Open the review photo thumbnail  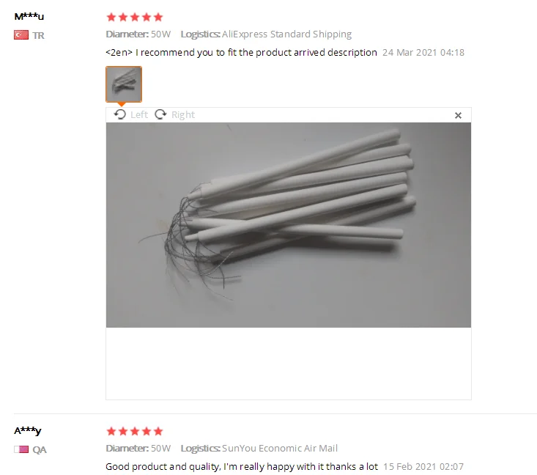[124, 84]
